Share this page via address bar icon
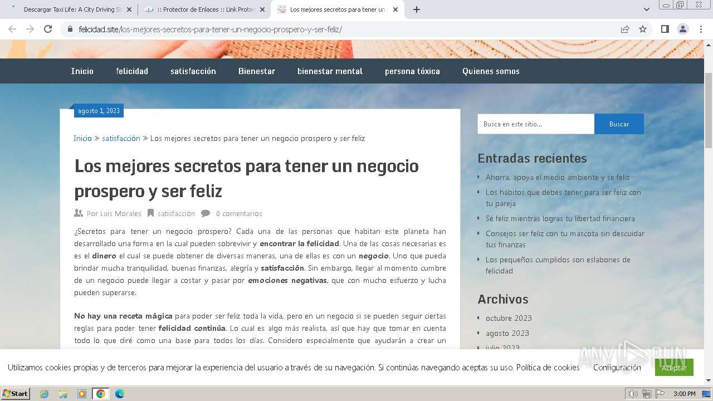 pyautogui.click(x=625, y=29)
